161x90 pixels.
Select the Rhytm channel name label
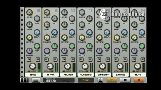coord(51,75)
